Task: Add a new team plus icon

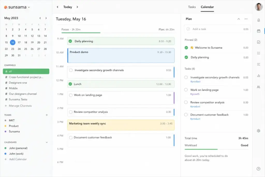Action: click(47, 115)
